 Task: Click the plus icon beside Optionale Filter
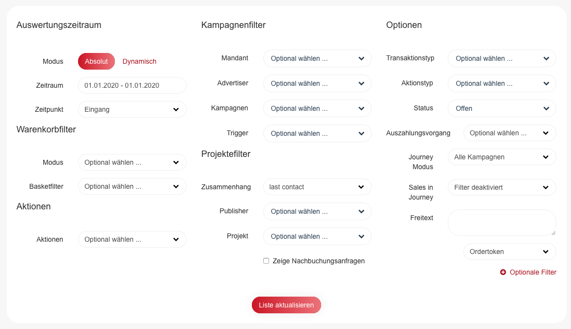click(x=503, y=272)
